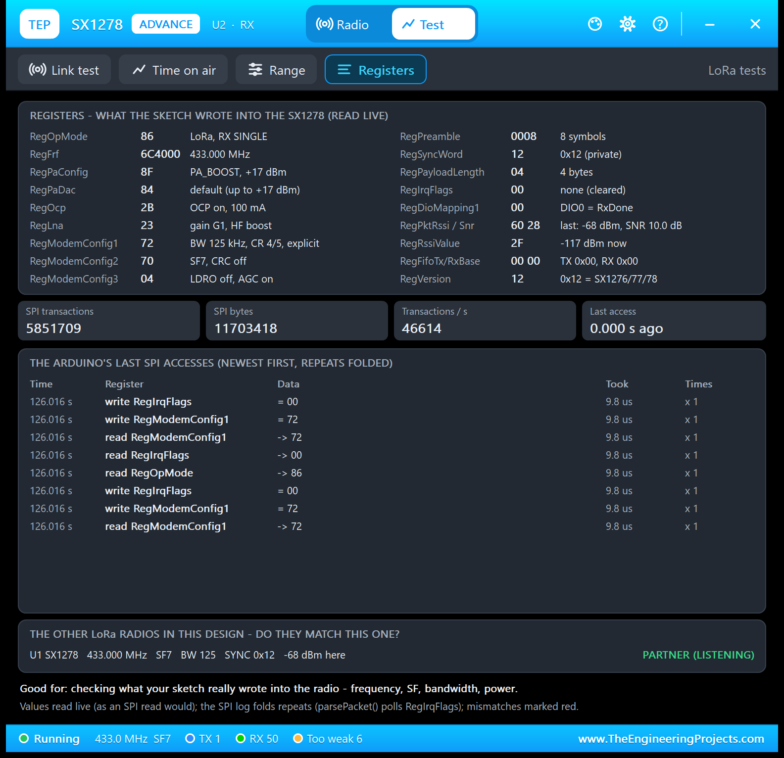Open the Range tab
This screenshot has width=784, height=758.
276,70
